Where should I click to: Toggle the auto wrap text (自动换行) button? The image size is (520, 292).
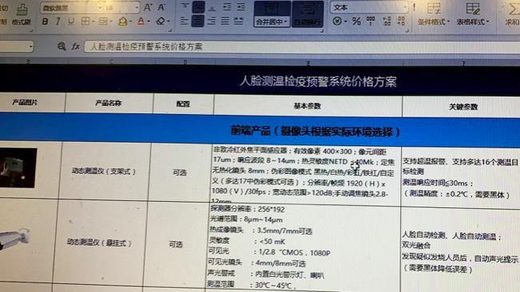click(308, 14)
